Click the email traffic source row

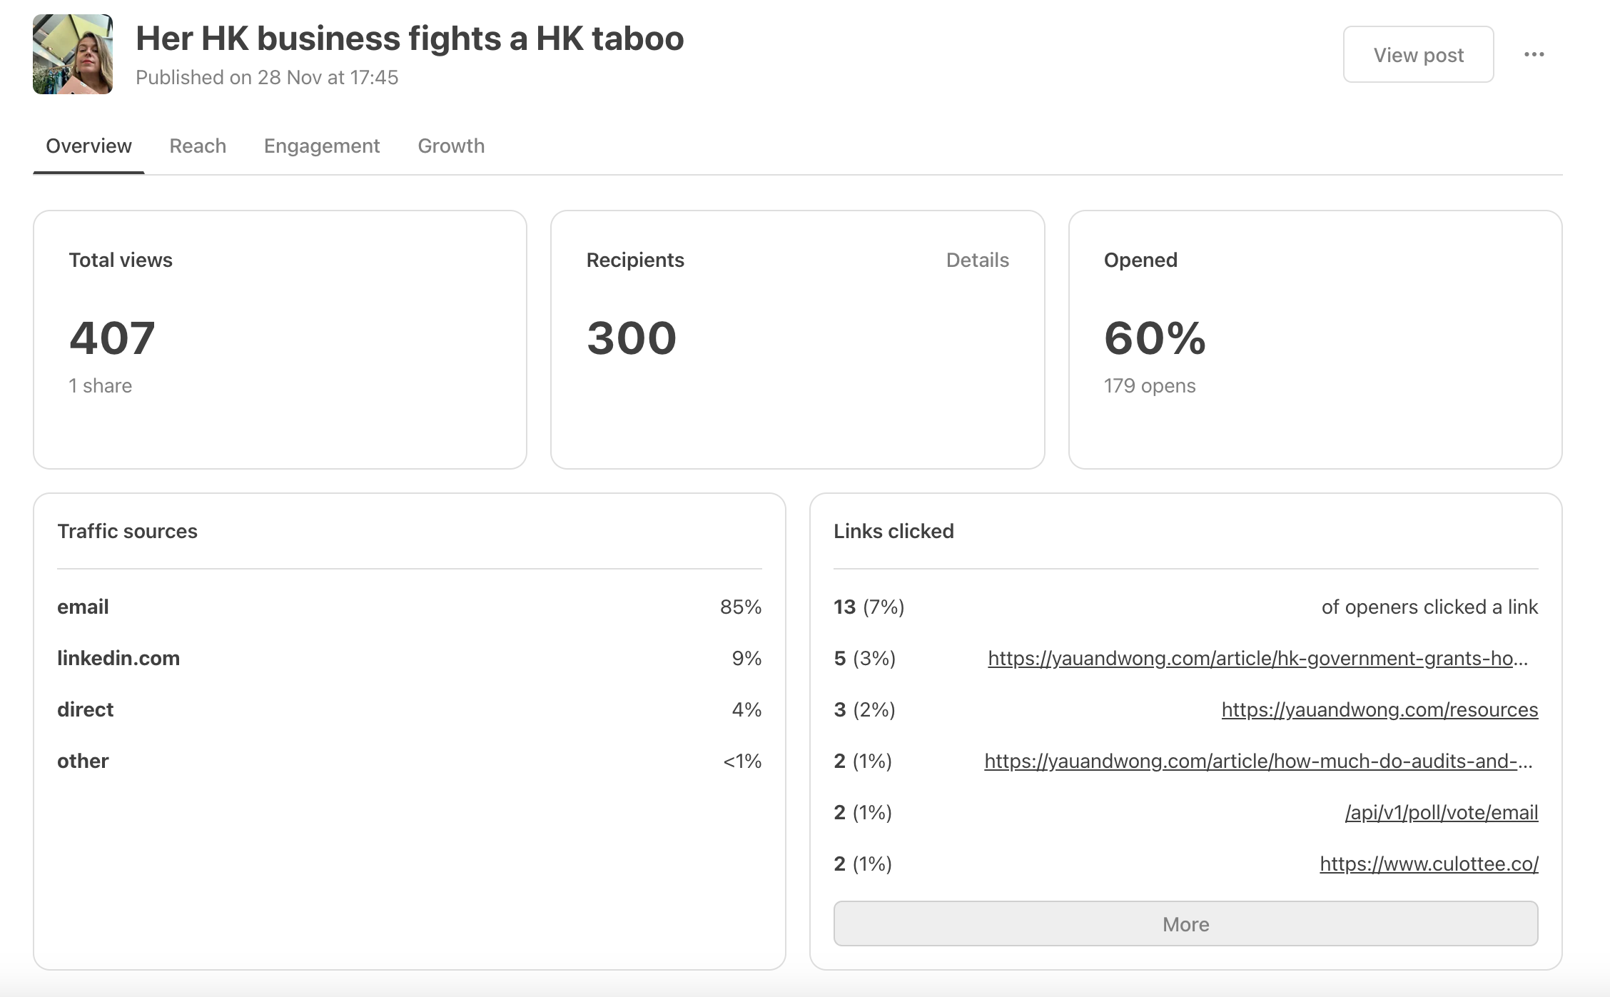point(409,607)
